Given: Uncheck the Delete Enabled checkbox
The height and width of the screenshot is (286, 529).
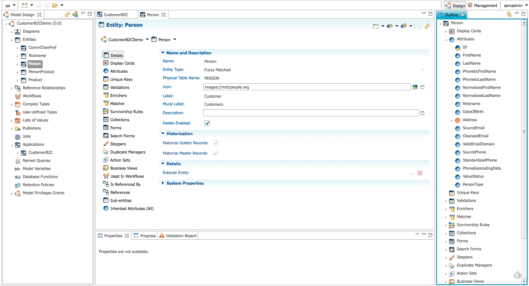Looking at the screenshot, I should (x=207, y=123).
